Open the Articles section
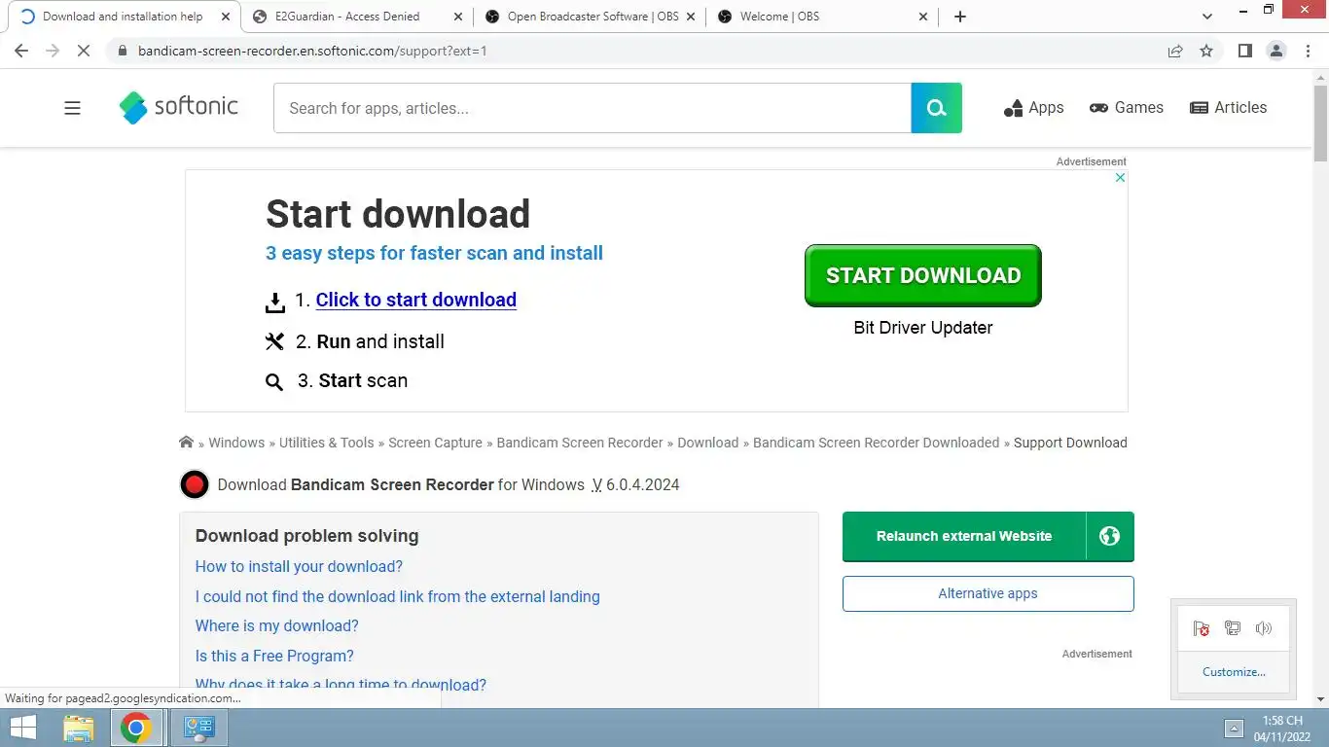1329x747 pixels. 1229,108
